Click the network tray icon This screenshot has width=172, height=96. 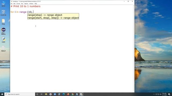(158, 94)
